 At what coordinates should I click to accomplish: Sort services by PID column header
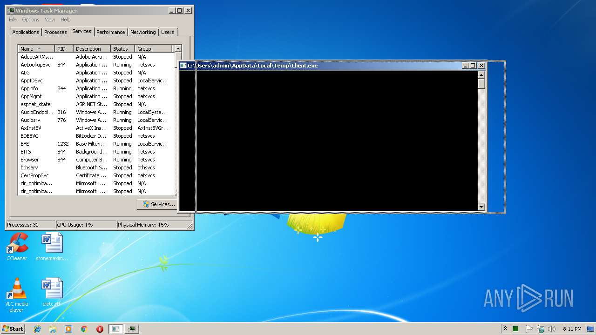click(64, 48)
